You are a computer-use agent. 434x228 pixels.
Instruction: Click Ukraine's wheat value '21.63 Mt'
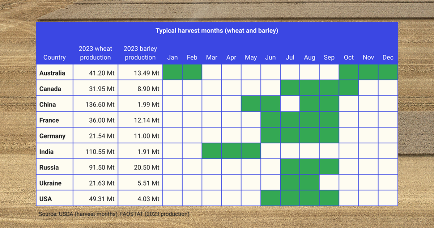point(102,183)
